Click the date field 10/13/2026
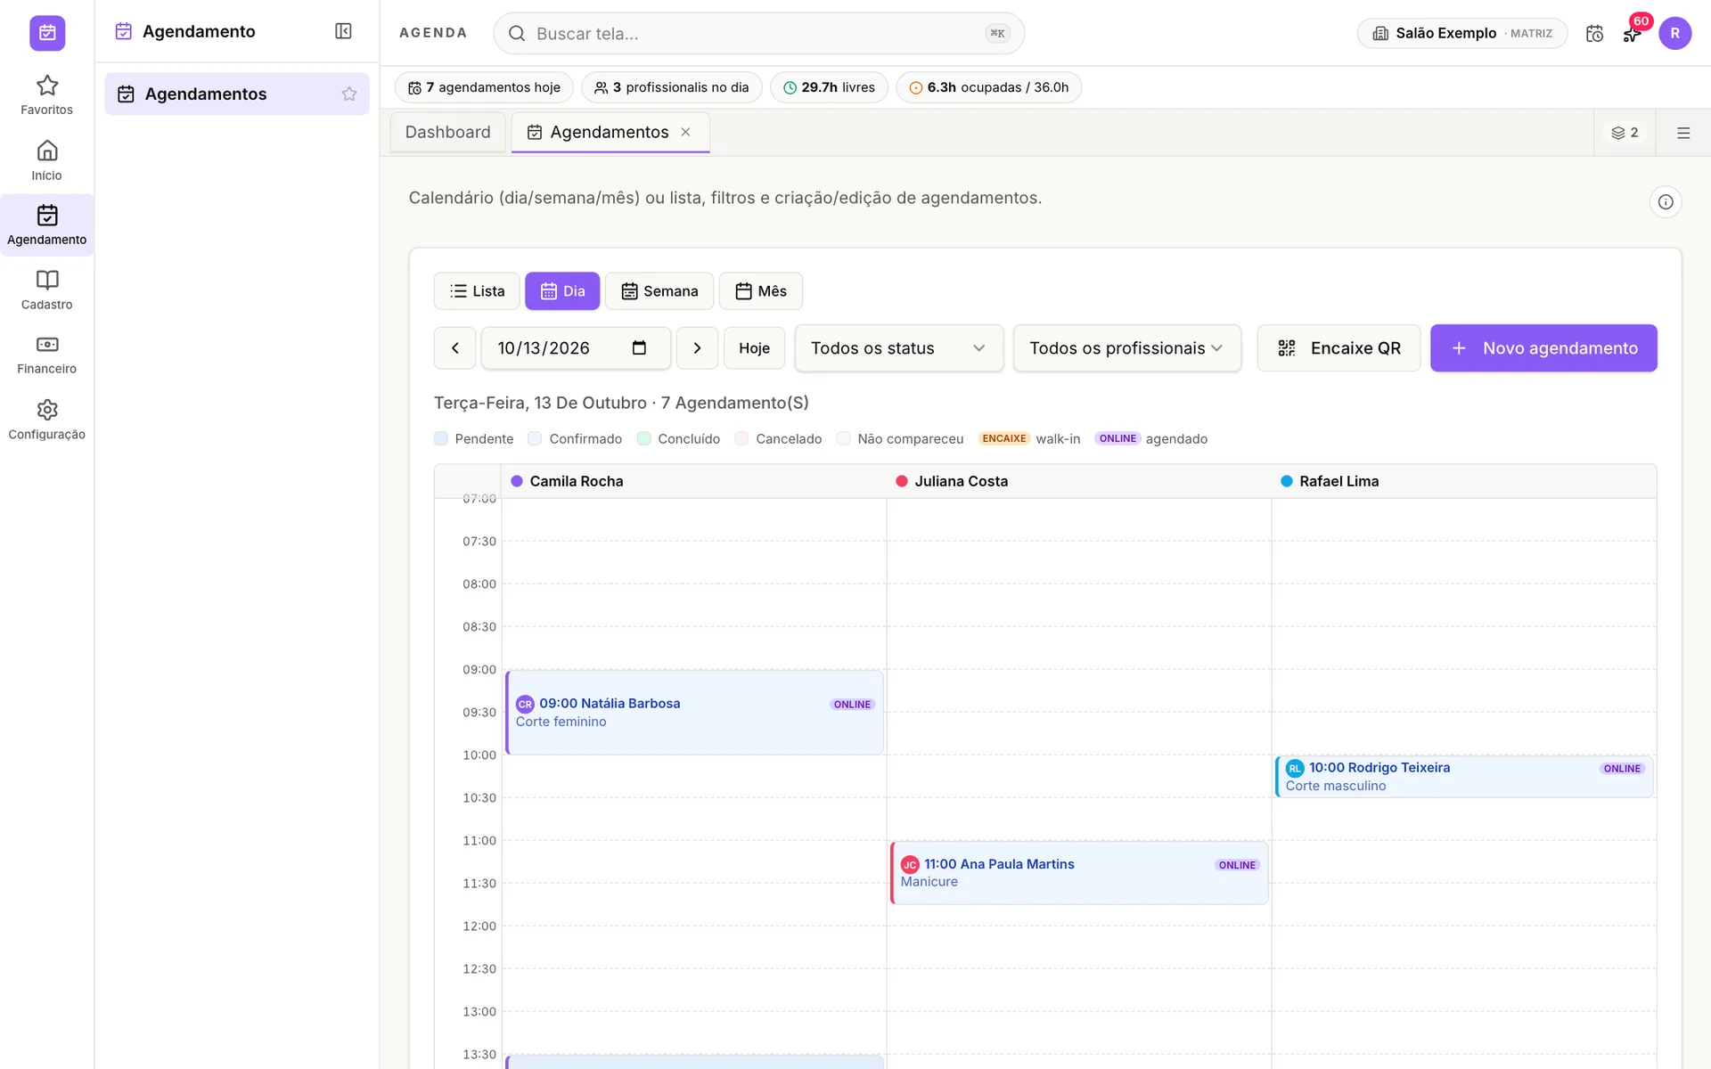 click(576, 348)
